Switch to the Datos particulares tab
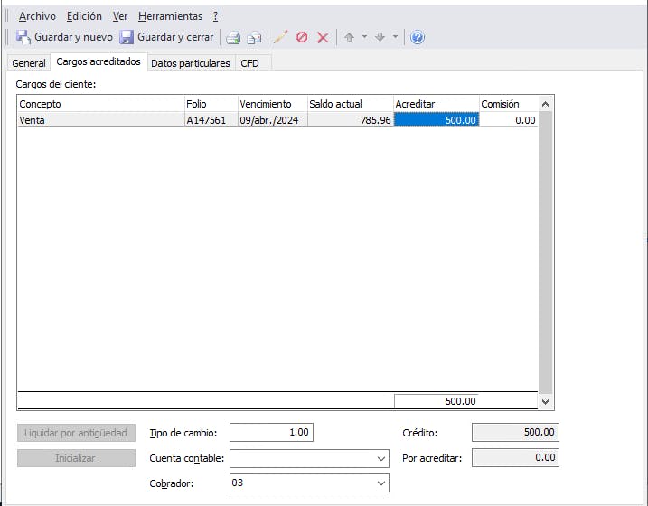Screen dimensions: 648x506 (190, 63)
